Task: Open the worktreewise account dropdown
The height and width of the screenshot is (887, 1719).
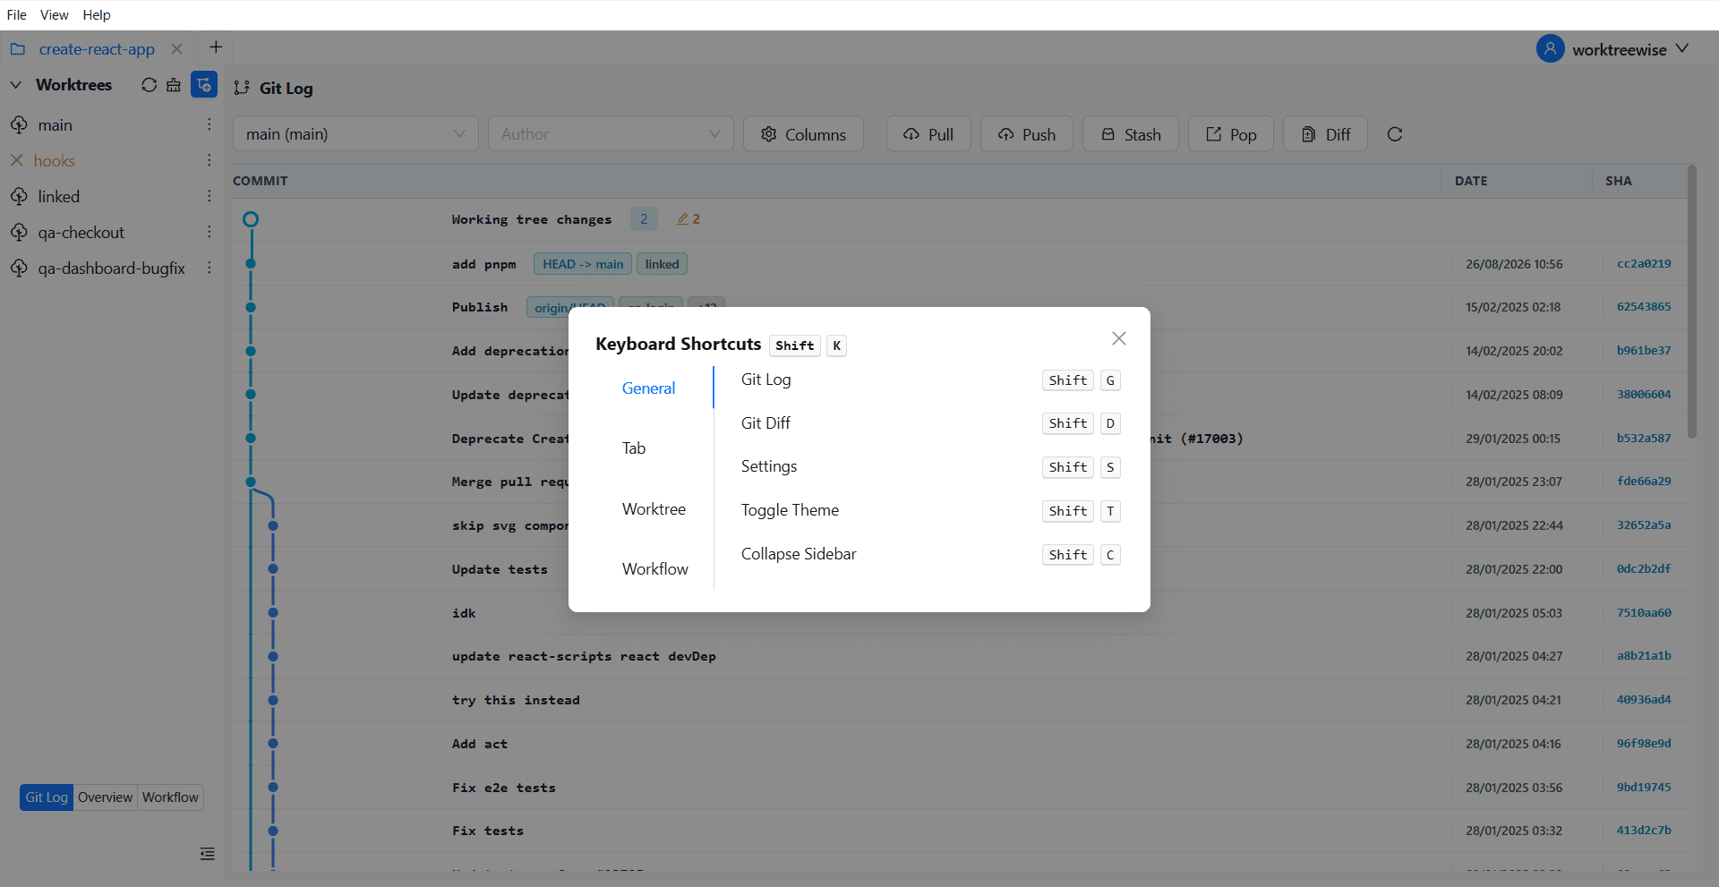Action: 1682,48
